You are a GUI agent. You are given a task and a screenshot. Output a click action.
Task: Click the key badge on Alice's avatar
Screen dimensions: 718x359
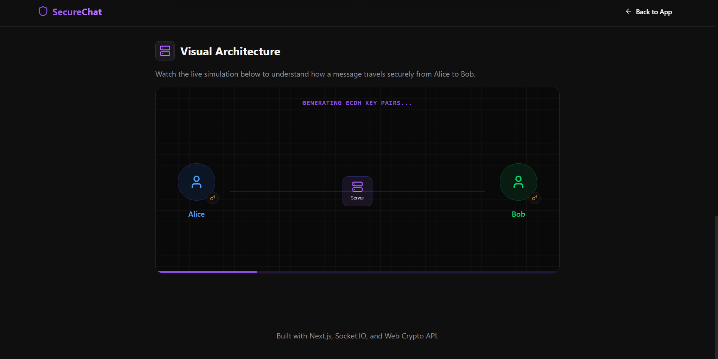coord(213,198)
